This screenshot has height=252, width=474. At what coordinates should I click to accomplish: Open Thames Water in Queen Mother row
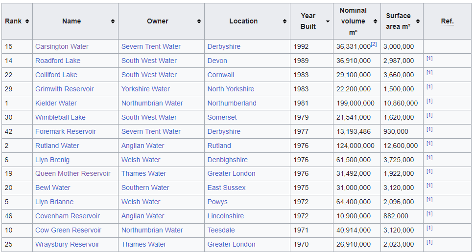click(x=143, y=173)
